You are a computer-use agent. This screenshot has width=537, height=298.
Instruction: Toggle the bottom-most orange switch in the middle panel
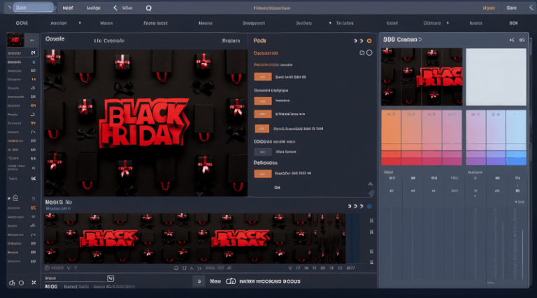pos(263,174)
